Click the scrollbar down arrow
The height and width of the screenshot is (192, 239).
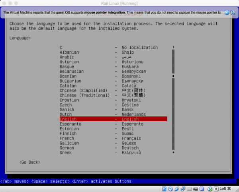[173, 152]
